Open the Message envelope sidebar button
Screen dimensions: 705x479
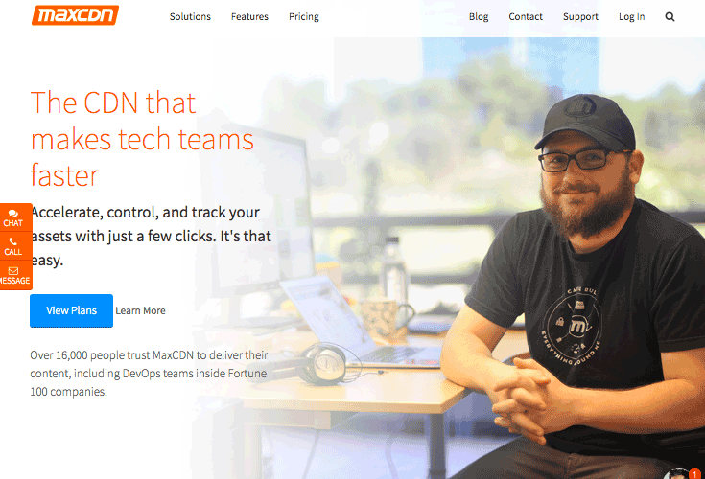tap(13, 275)
